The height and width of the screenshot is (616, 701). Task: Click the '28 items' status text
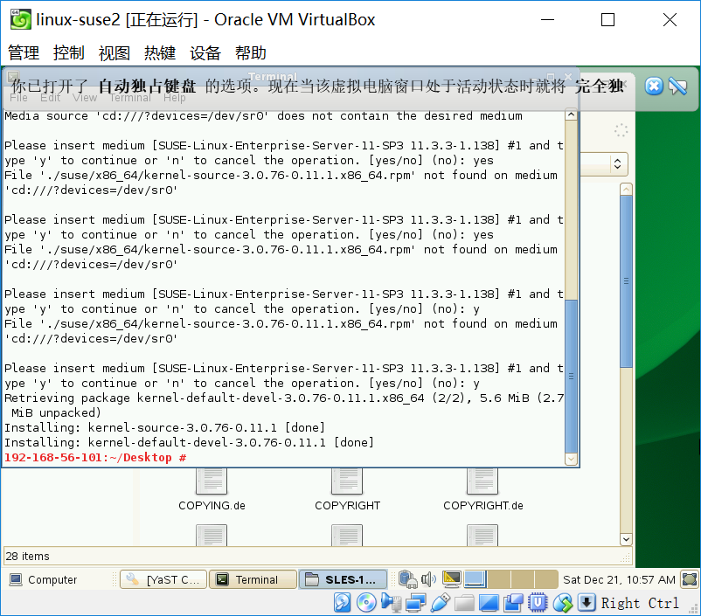click(28, 556)
